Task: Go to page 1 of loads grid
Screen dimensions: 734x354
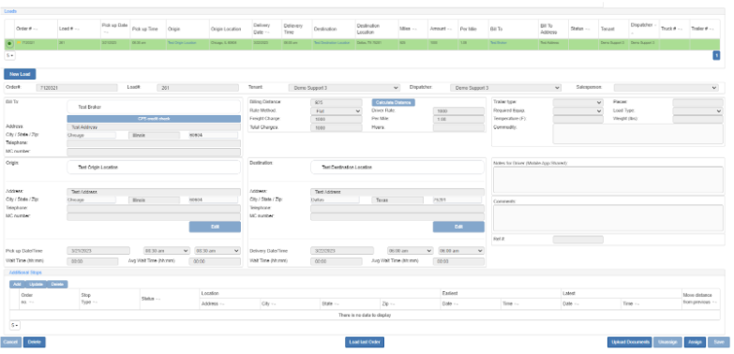Action: pos(716,55)
